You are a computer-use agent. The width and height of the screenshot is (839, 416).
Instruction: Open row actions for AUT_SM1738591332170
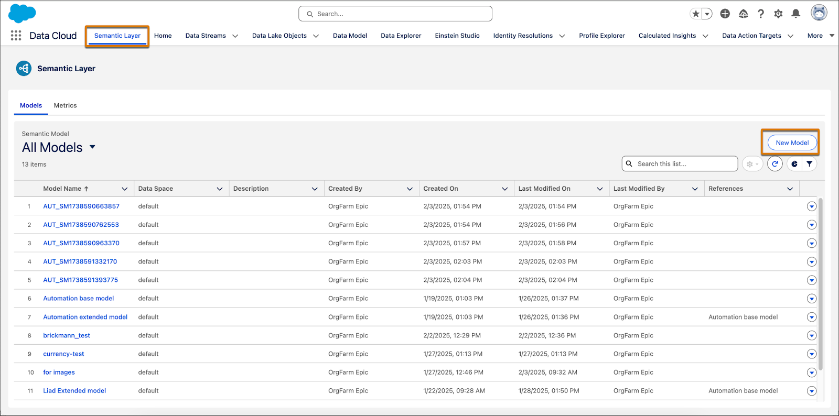click(812, 261)
